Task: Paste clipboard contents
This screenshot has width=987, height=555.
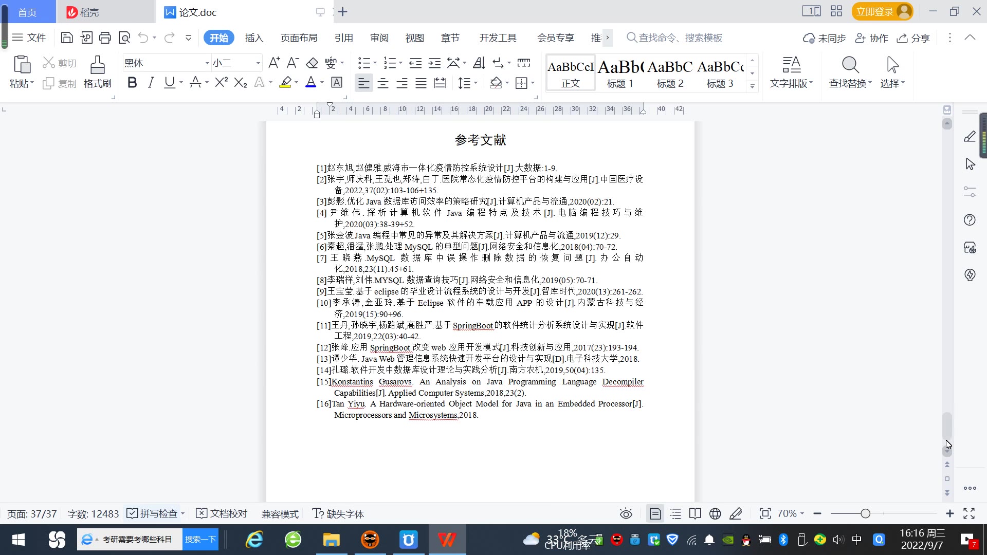Action: coord(22,72)
